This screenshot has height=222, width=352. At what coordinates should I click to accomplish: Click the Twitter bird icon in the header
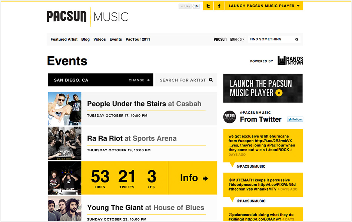point(208,6)
